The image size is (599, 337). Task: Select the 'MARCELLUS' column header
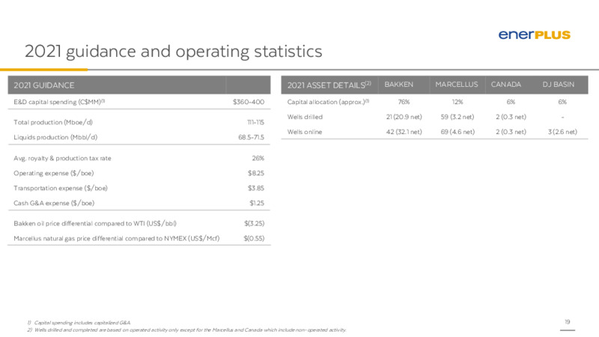click(457, 85)
